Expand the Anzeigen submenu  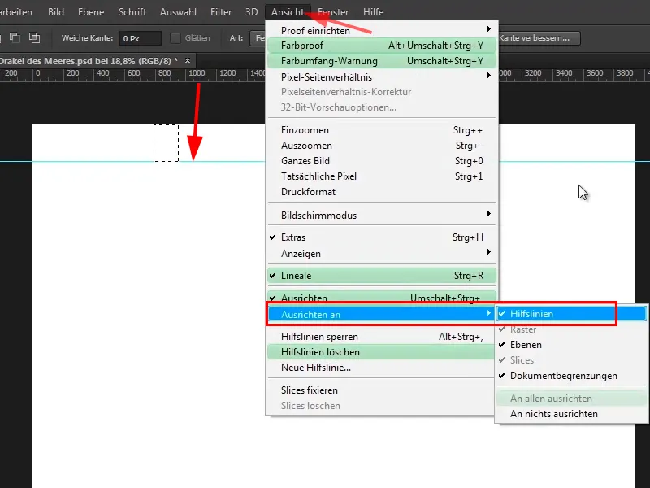[x=381, y=253]
